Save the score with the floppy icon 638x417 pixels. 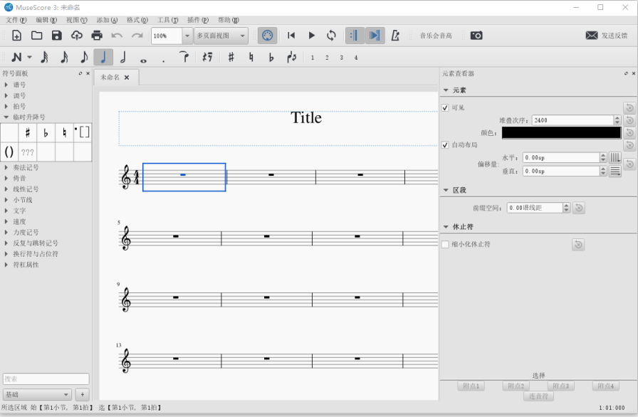point(56,36)
